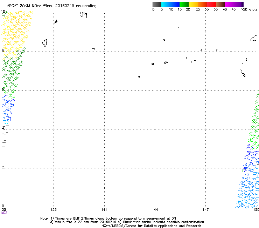Pick the green 15–20 knot legend segment
Viewport: 259px width, 228px height.
[x=184, y=4]
